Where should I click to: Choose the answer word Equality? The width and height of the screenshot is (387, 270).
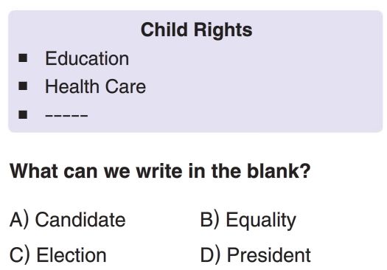(261, 221)
